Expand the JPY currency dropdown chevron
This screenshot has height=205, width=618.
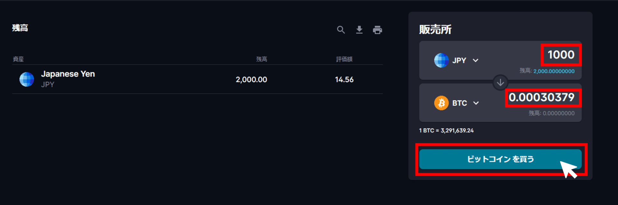pyautogui.click(x=476, y=60)
